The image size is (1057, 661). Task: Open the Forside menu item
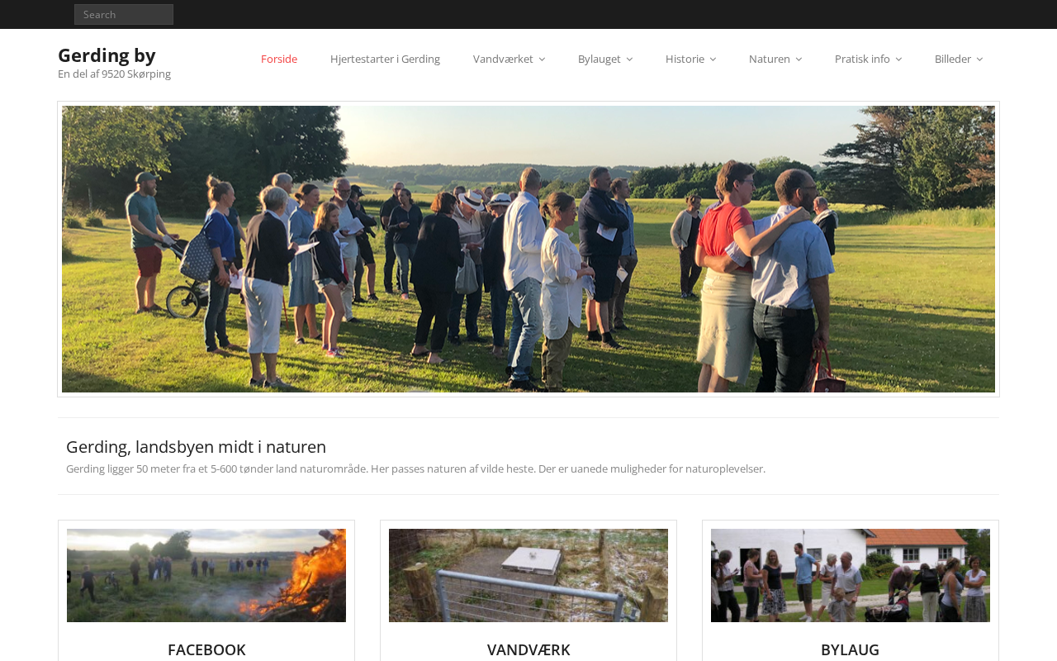tap(279, 59)
